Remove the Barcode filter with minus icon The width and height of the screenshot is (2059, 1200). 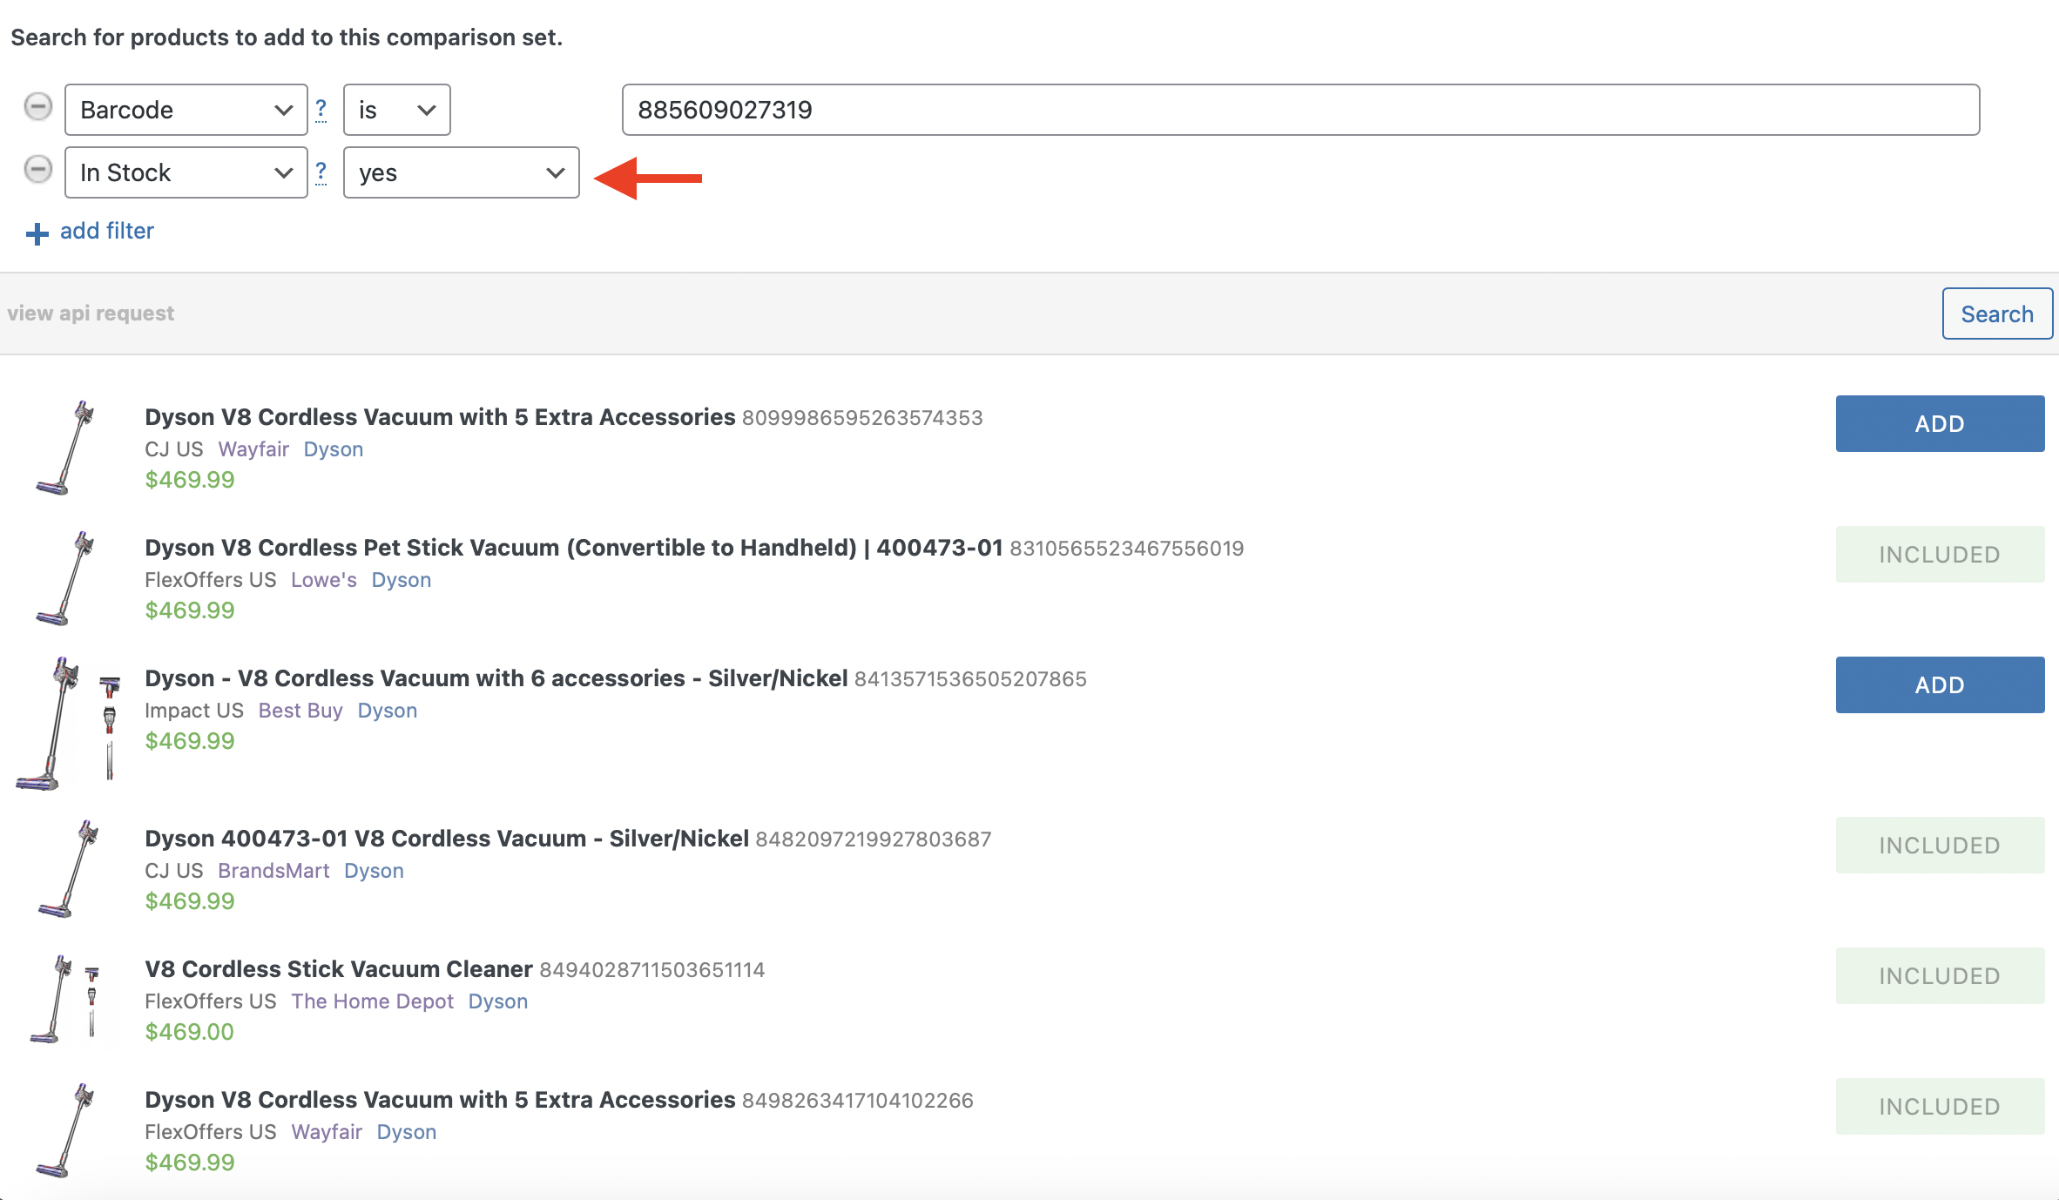tap(37, 107)
